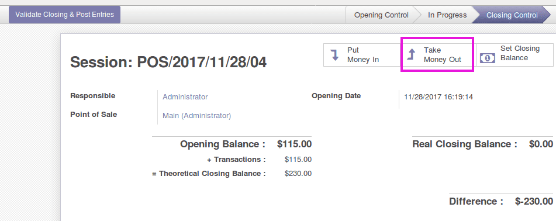The image size is (556, 221).
Task: Click Theoretical Closing Balance $230.00 value
Action: click(x=298, y=174)
